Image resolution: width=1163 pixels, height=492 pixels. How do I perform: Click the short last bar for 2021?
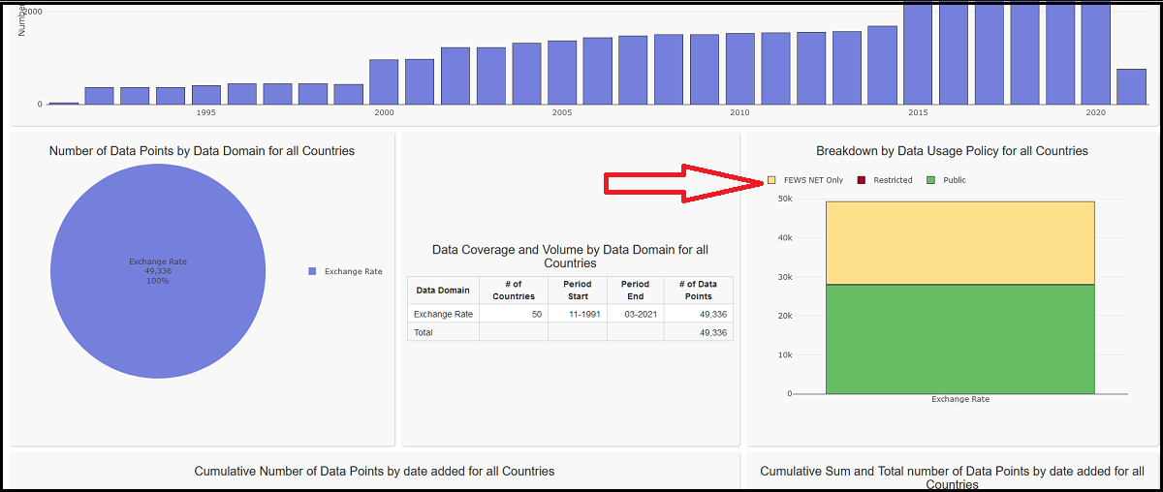tap(1131, 86)
